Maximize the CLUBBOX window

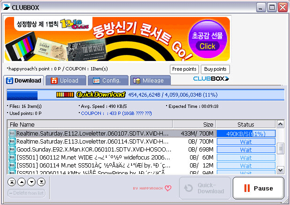coord(272,7)
